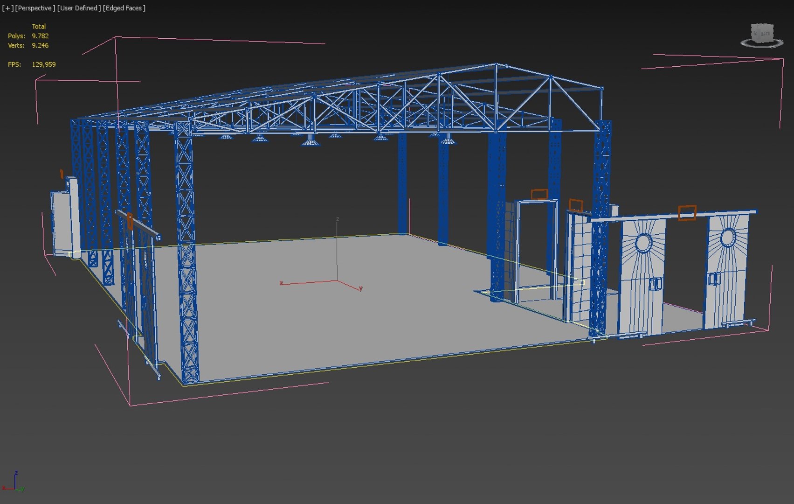Open the User Defined shading menu
Viewport: 794px width, 504px height.
pyautogui.click(x=79, y=8)
